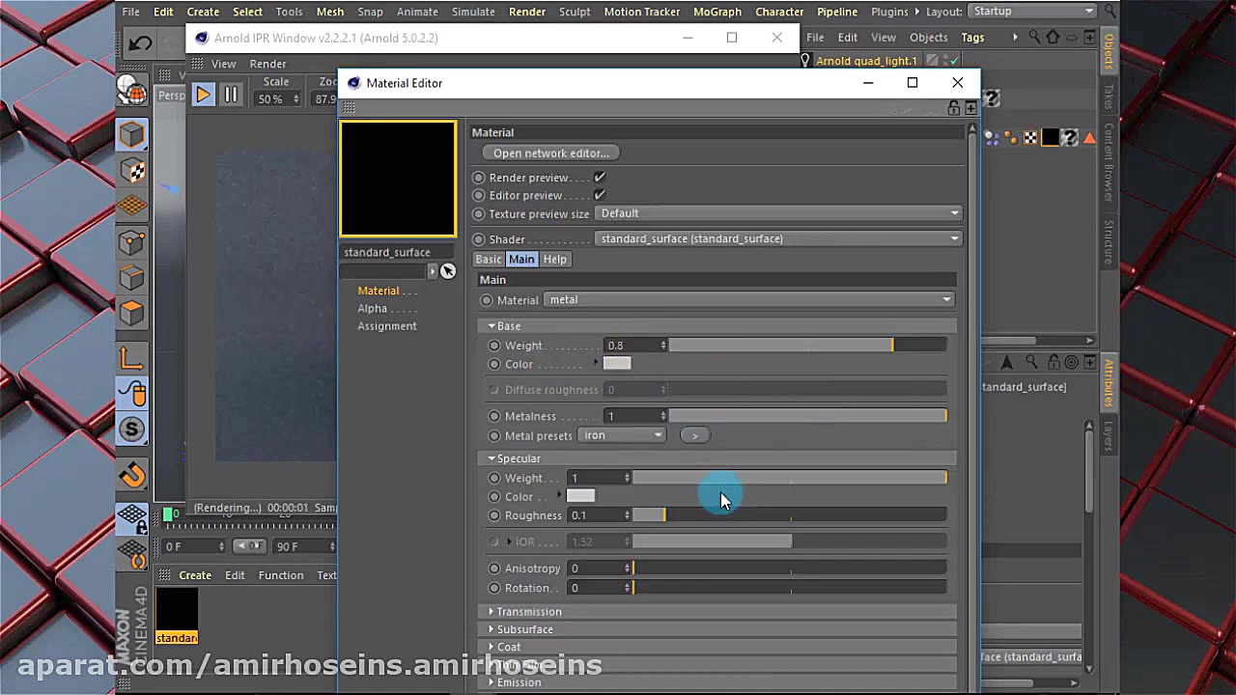The height and width of the screenshot is (695, 1236).
Task: Click the Metalness animation circle
Action: pos(494,416)
